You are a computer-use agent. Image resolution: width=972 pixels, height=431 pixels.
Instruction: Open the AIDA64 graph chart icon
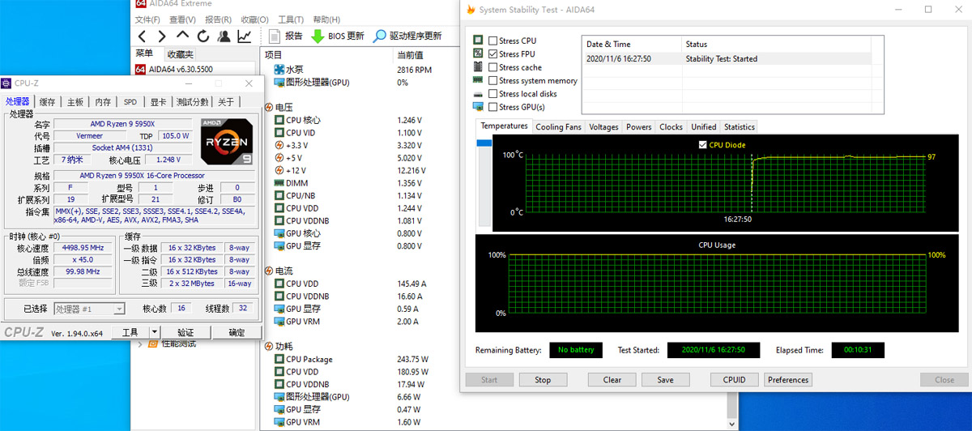pyautogui.click(x=244, y=36)
